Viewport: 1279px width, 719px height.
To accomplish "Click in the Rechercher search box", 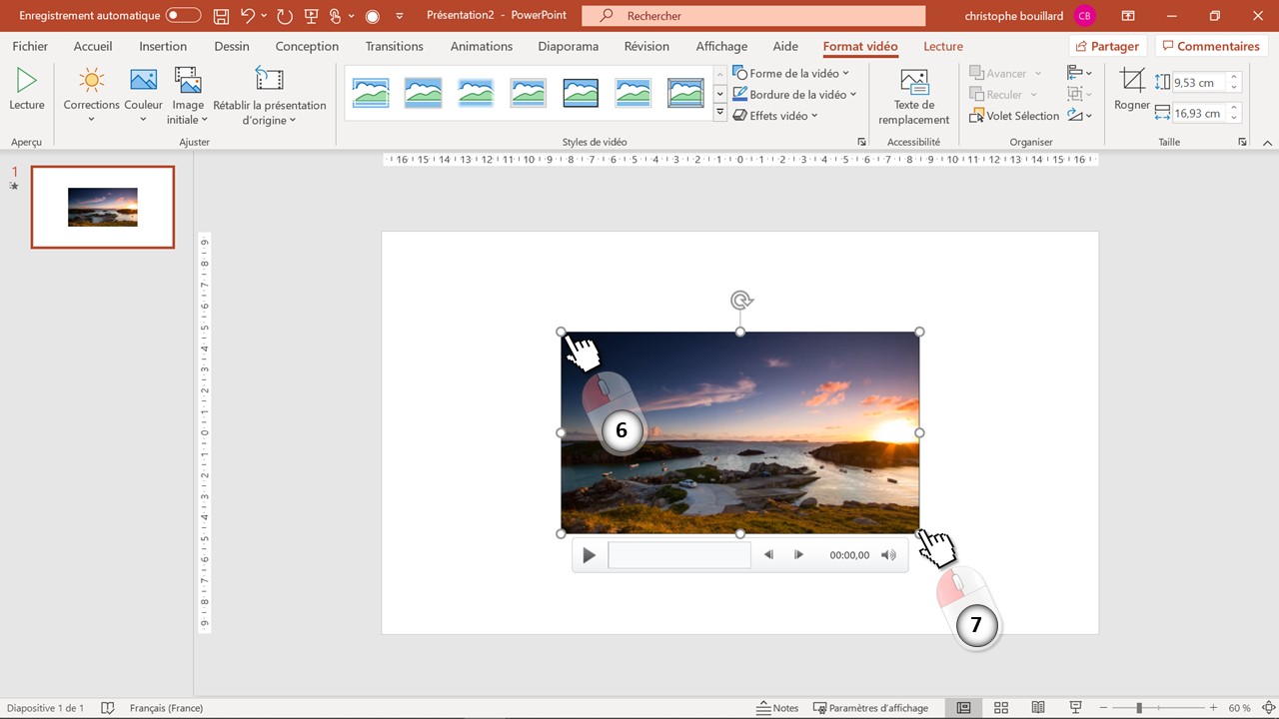I will (x=753, y=16).
